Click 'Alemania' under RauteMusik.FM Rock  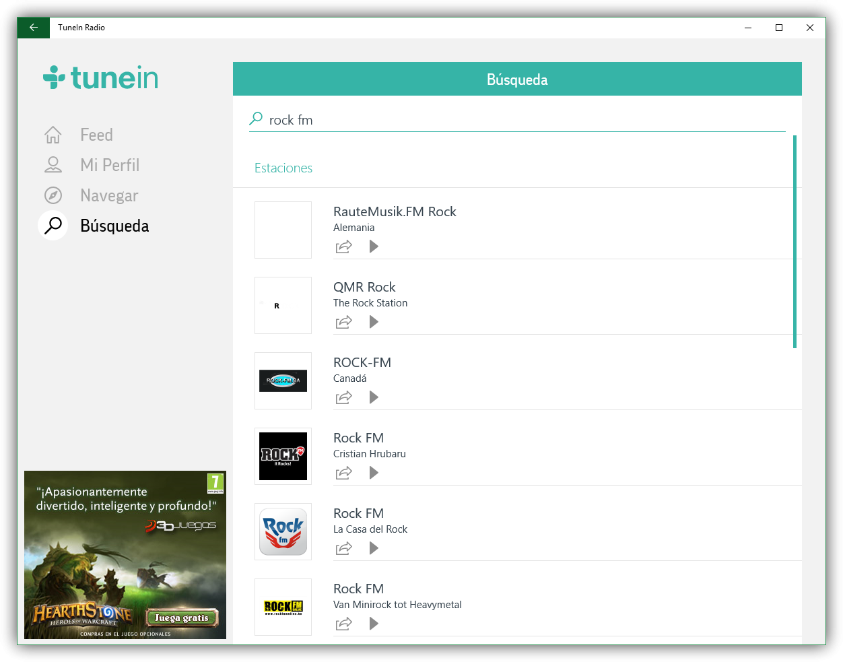pos(354,228)
